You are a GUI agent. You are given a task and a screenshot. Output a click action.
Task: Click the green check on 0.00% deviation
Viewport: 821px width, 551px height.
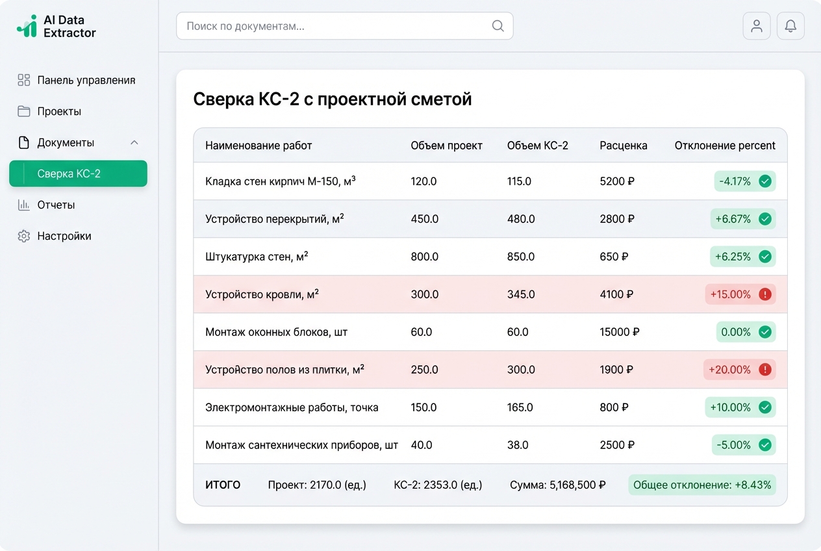(x=765, y=332)
